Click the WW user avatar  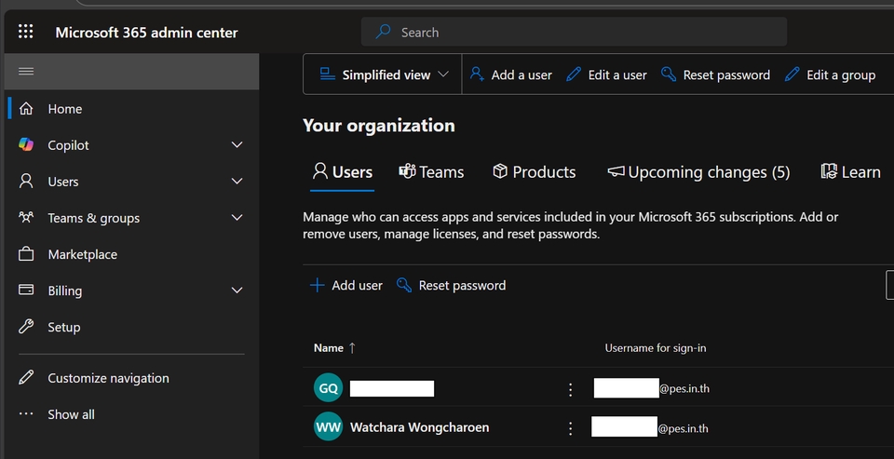(329, 427)
